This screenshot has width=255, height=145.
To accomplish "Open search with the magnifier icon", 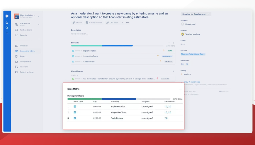I will click(x=7, y=28).
